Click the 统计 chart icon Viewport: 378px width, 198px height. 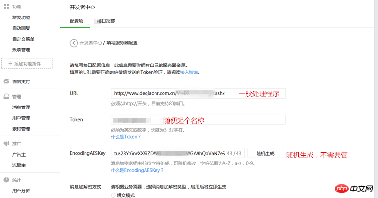coord(6,180)
